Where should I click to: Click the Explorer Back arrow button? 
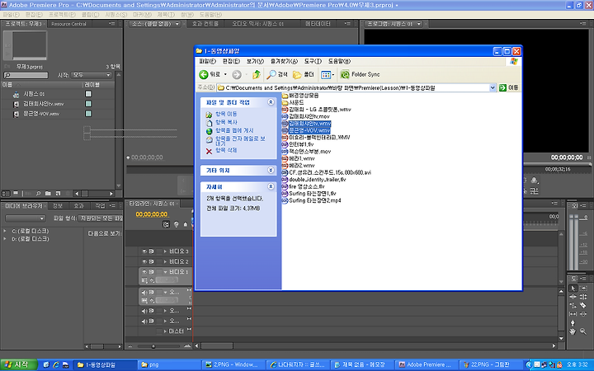[204, 74]
